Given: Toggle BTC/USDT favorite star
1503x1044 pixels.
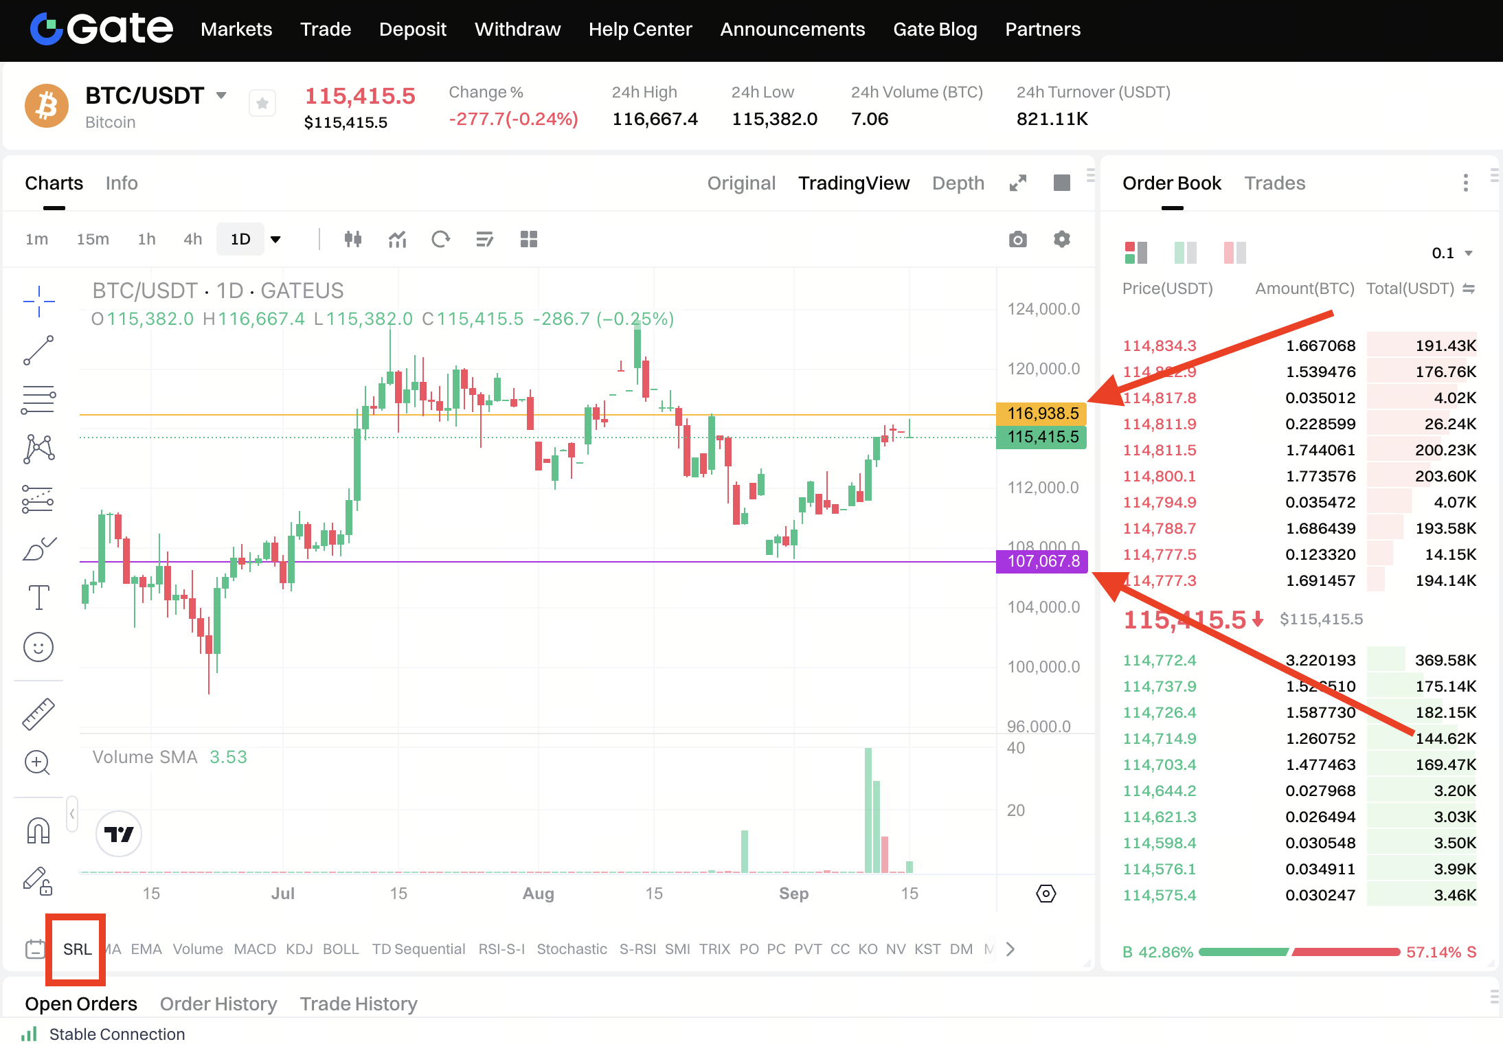Looking at the screenshot, I should tap(262, 104).
